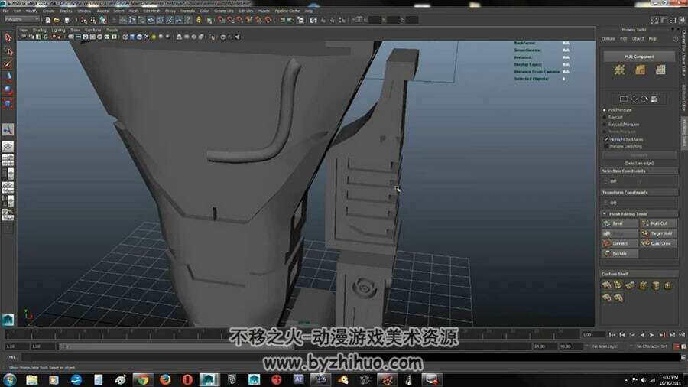
Task: Click the Quad Draw button
Action: (x=658, y=243)
